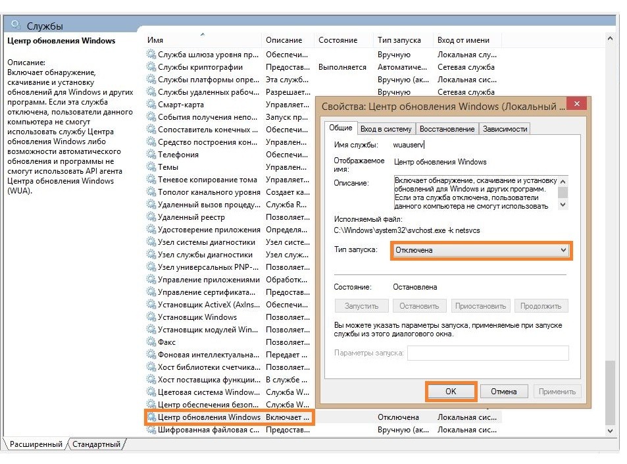Confirm with the OK button
The height and width of the screenshot is (464, 627).
coord(451,391)
